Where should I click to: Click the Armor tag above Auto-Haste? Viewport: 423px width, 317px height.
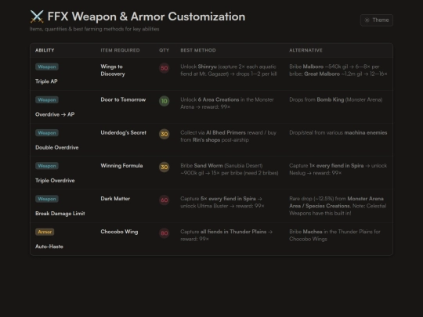(x=45, y=232)
